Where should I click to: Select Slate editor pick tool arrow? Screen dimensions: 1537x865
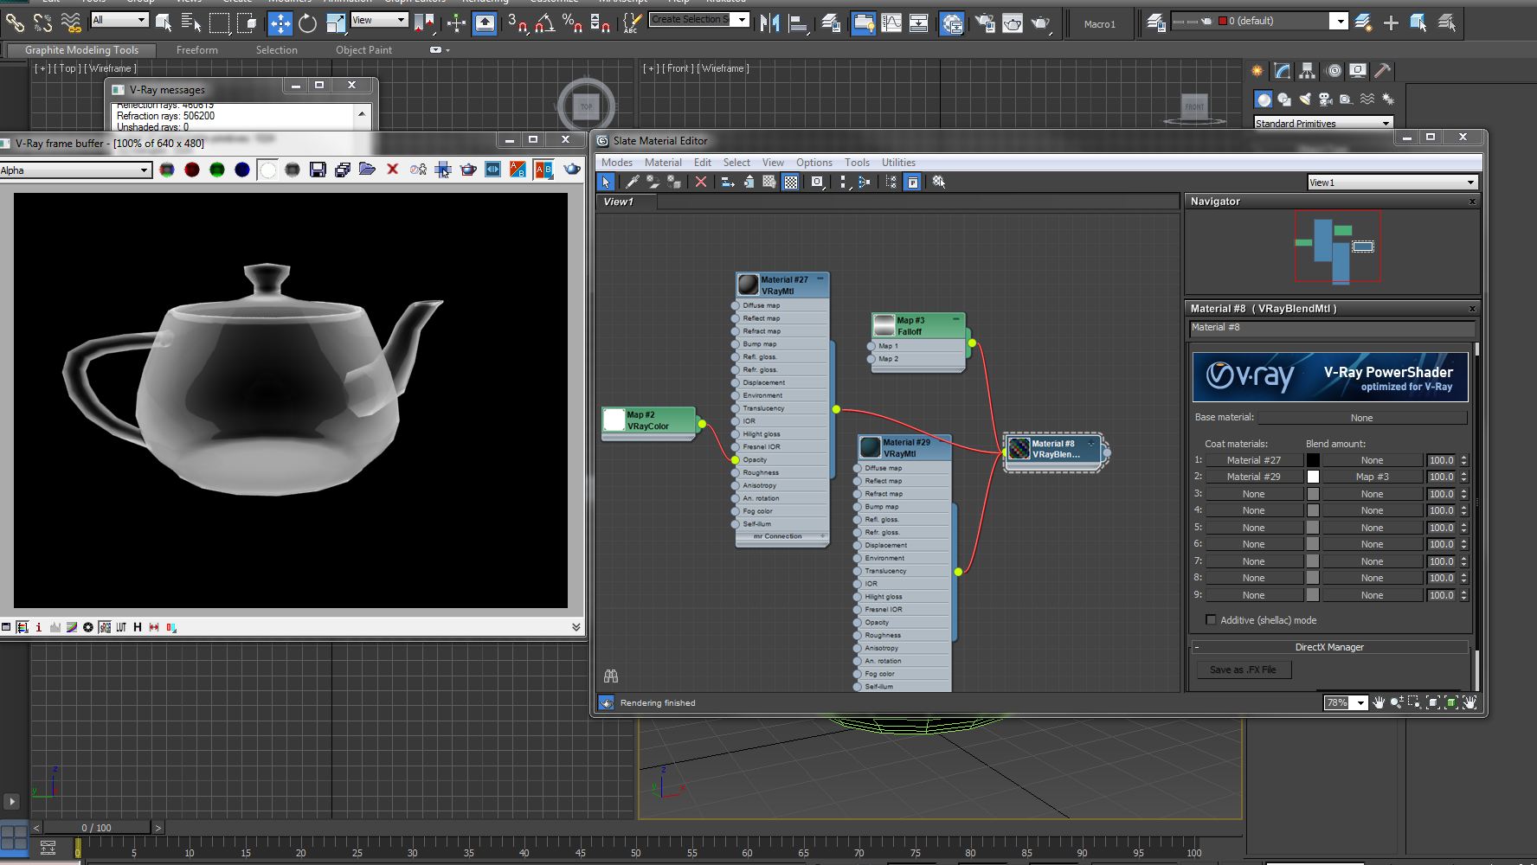coord(606,182)
